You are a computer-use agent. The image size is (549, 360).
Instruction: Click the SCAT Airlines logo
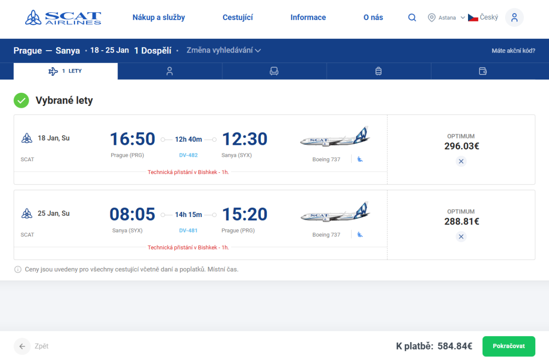(63, 17)
